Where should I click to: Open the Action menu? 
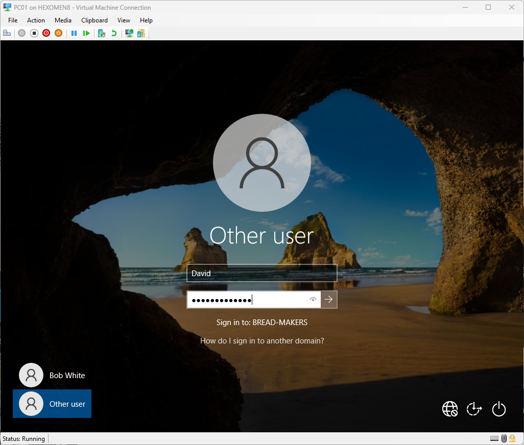pyautogui.click(x=36, y=20)
